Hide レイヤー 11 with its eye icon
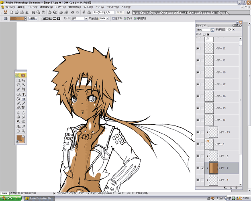The width and height of the screenshot is (251, 201). pyautogui.click(x=198, y=60)
